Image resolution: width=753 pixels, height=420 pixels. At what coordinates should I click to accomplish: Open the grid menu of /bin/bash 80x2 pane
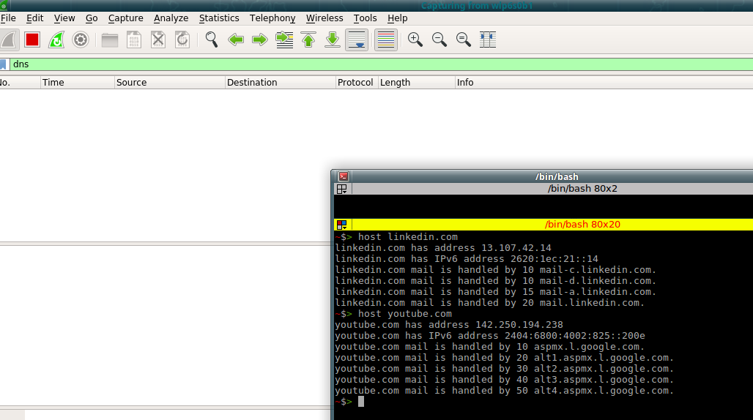(342, 189)
